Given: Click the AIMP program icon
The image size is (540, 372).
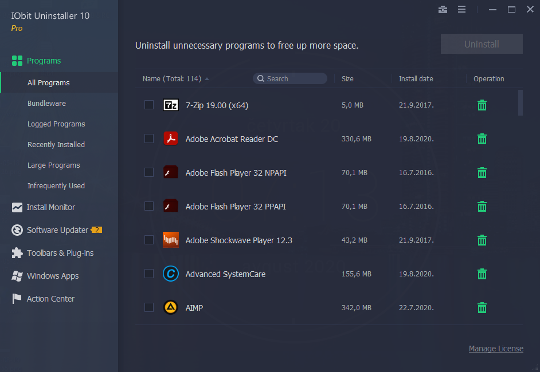Looking at the screenshot, I should click(170, 307).
